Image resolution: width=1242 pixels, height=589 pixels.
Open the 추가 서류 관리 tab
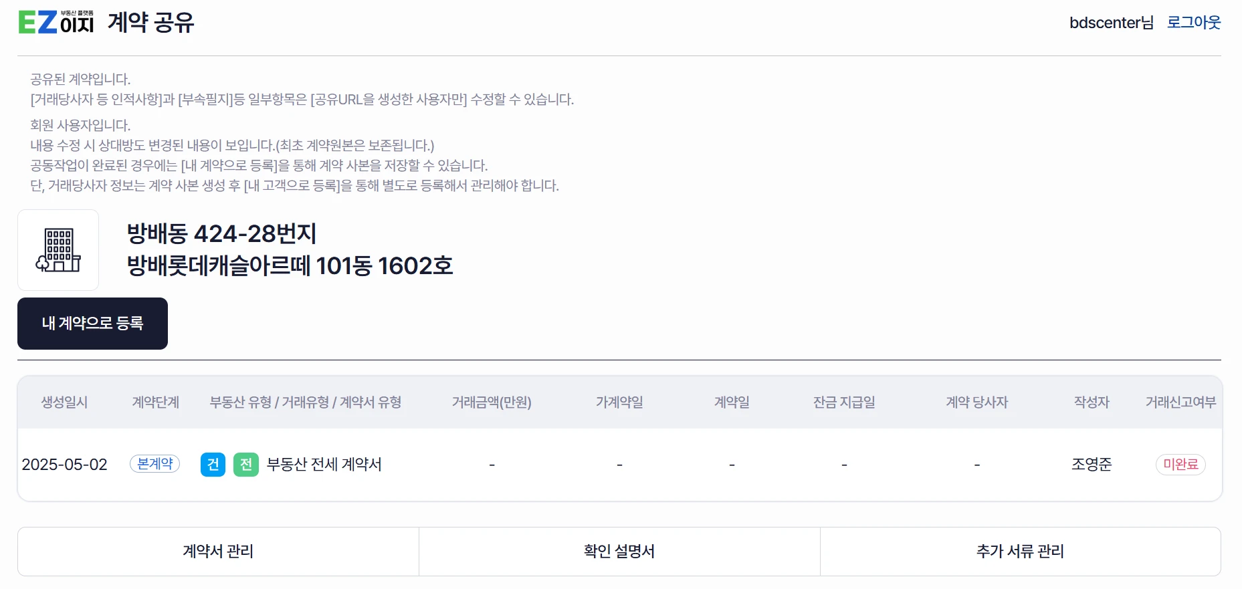pos(1020,552)
